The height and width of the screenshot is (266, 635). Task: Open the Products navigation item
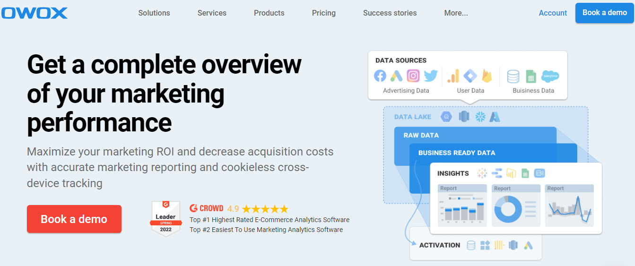[x=269, y=13]
